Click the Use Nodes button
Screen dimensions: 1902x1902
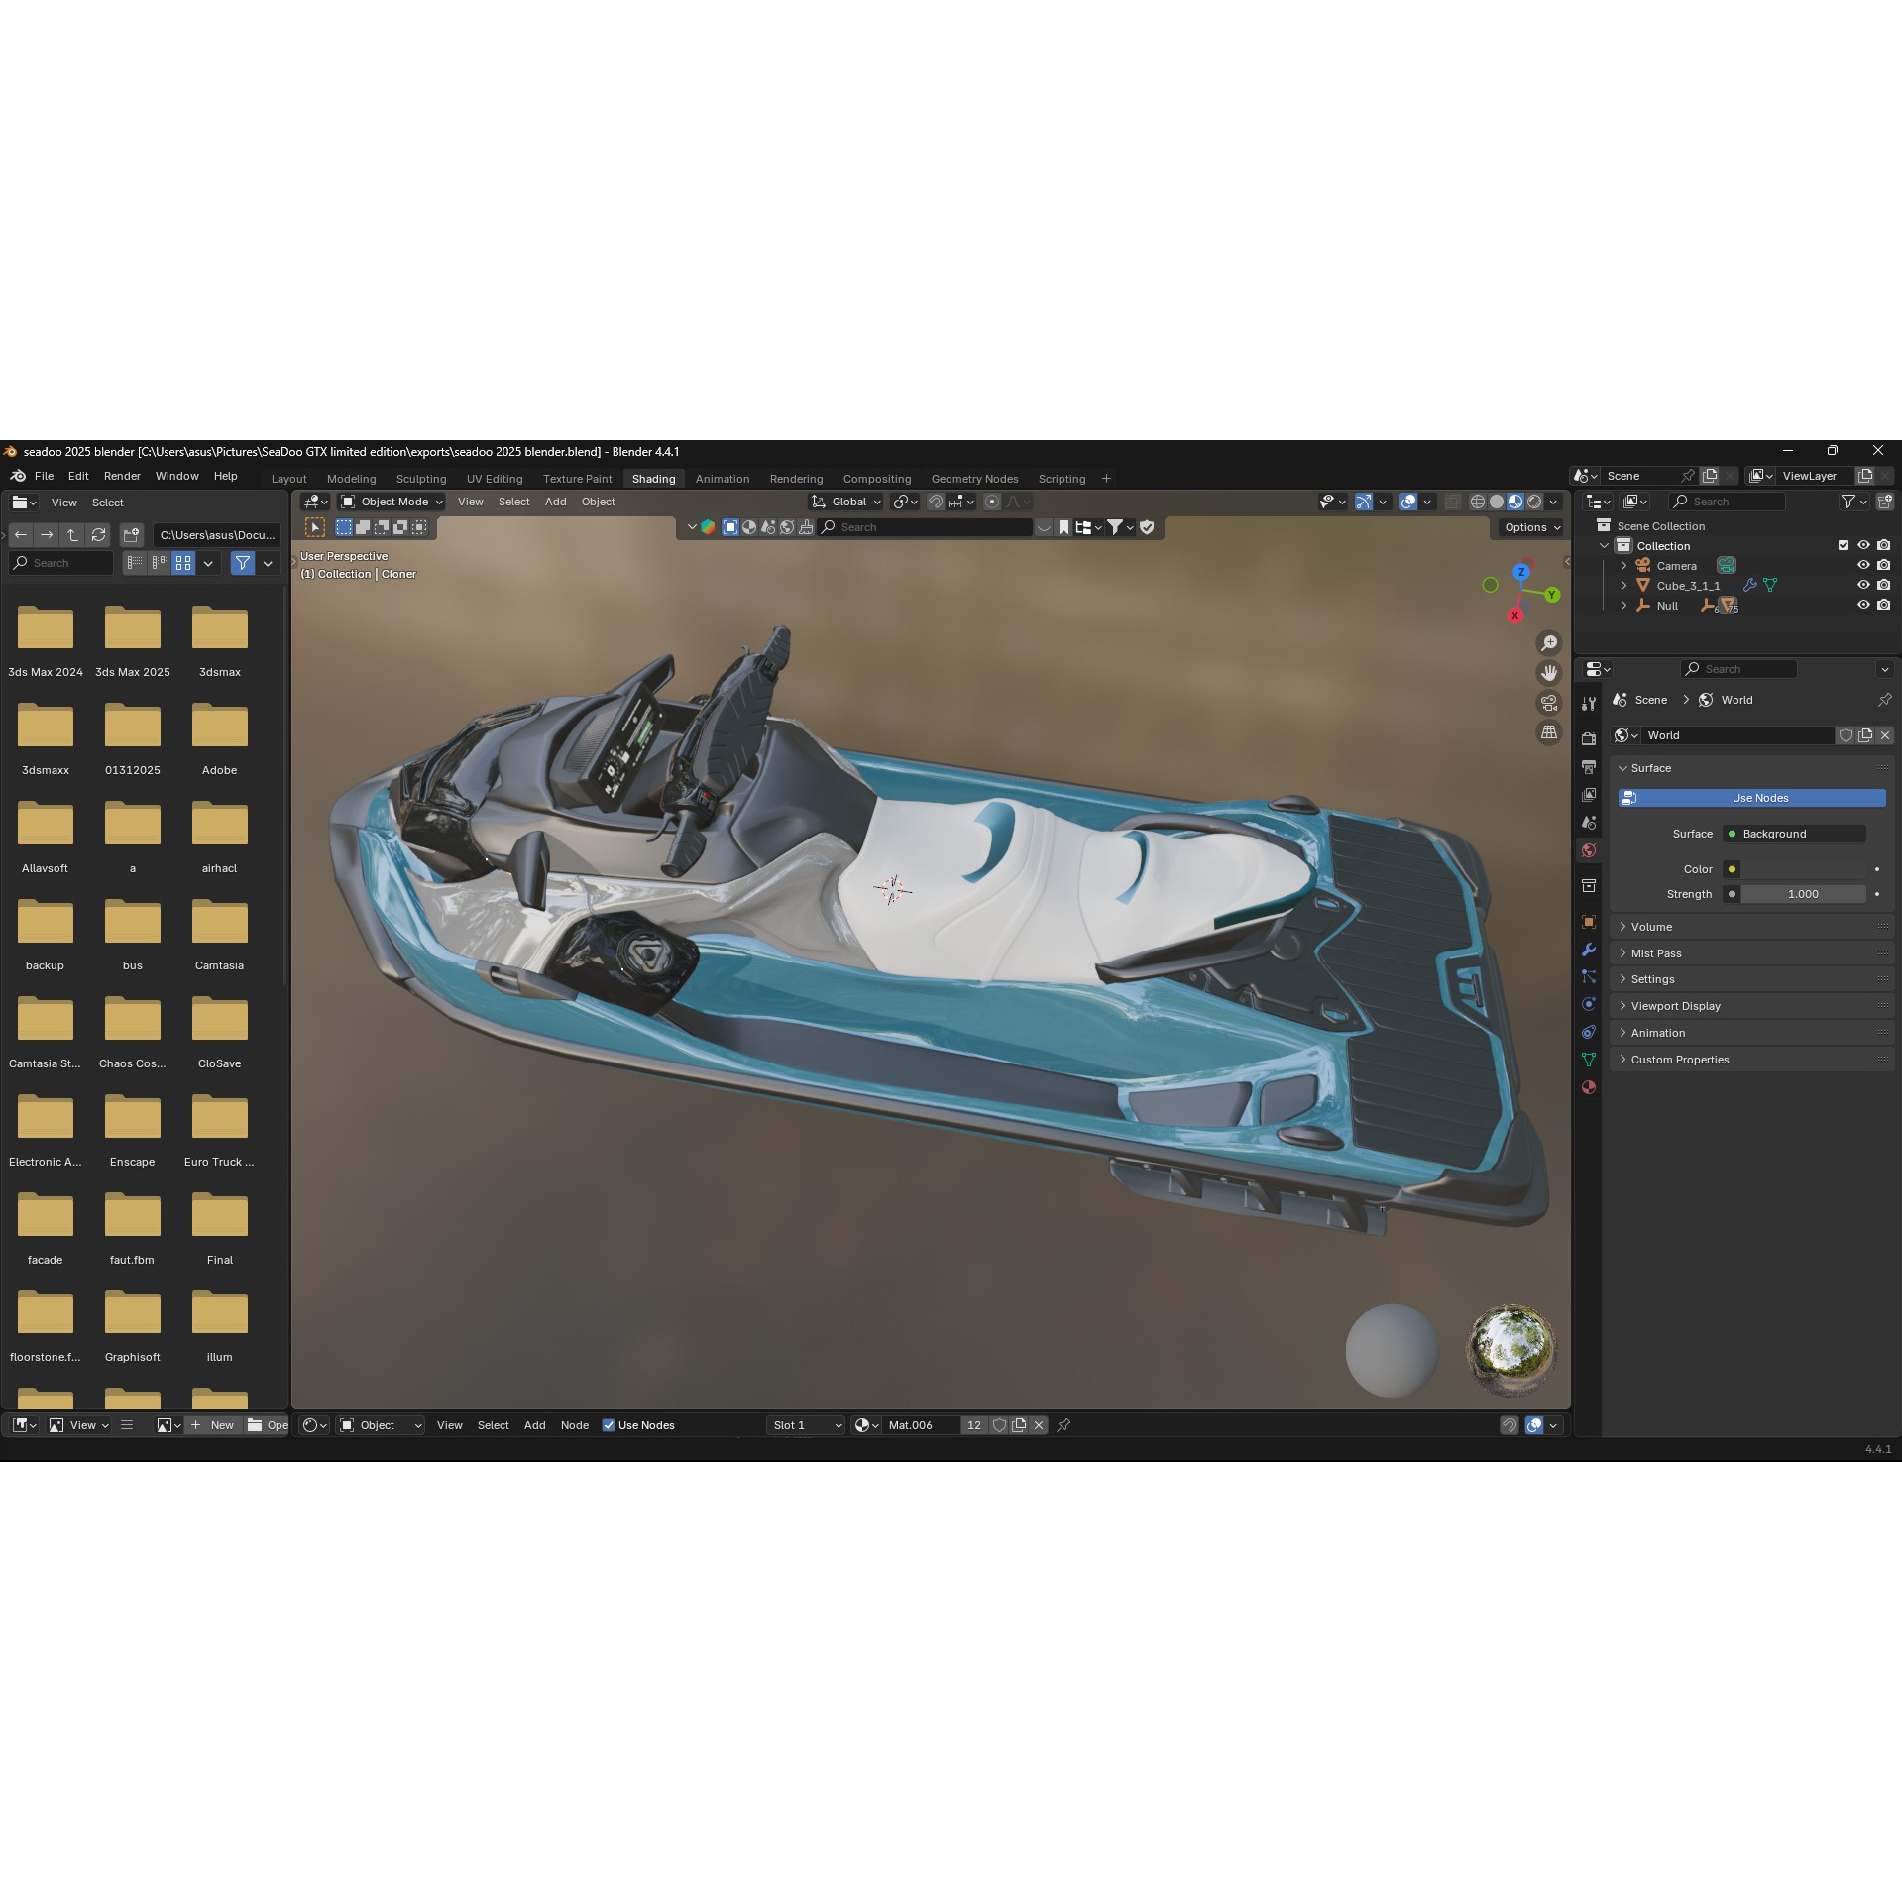click(1759, 798)
